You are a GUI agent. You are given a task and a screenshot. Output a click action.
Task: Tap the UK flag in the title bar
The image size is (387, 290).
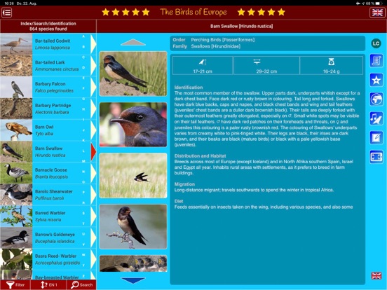pyautogui.click(x=377, y=13)
